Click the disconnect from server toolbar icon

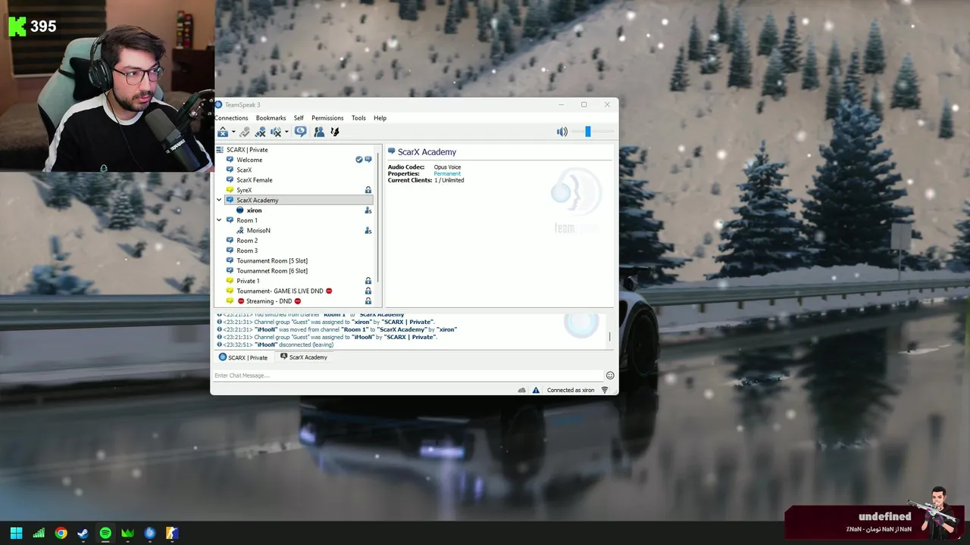(223, 132)
